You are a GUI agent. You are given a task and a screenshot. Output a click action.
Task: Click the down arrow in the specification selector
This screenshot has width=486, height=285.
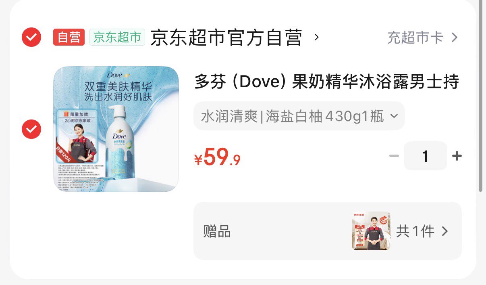pyautogui.click(x=394, y=116)
